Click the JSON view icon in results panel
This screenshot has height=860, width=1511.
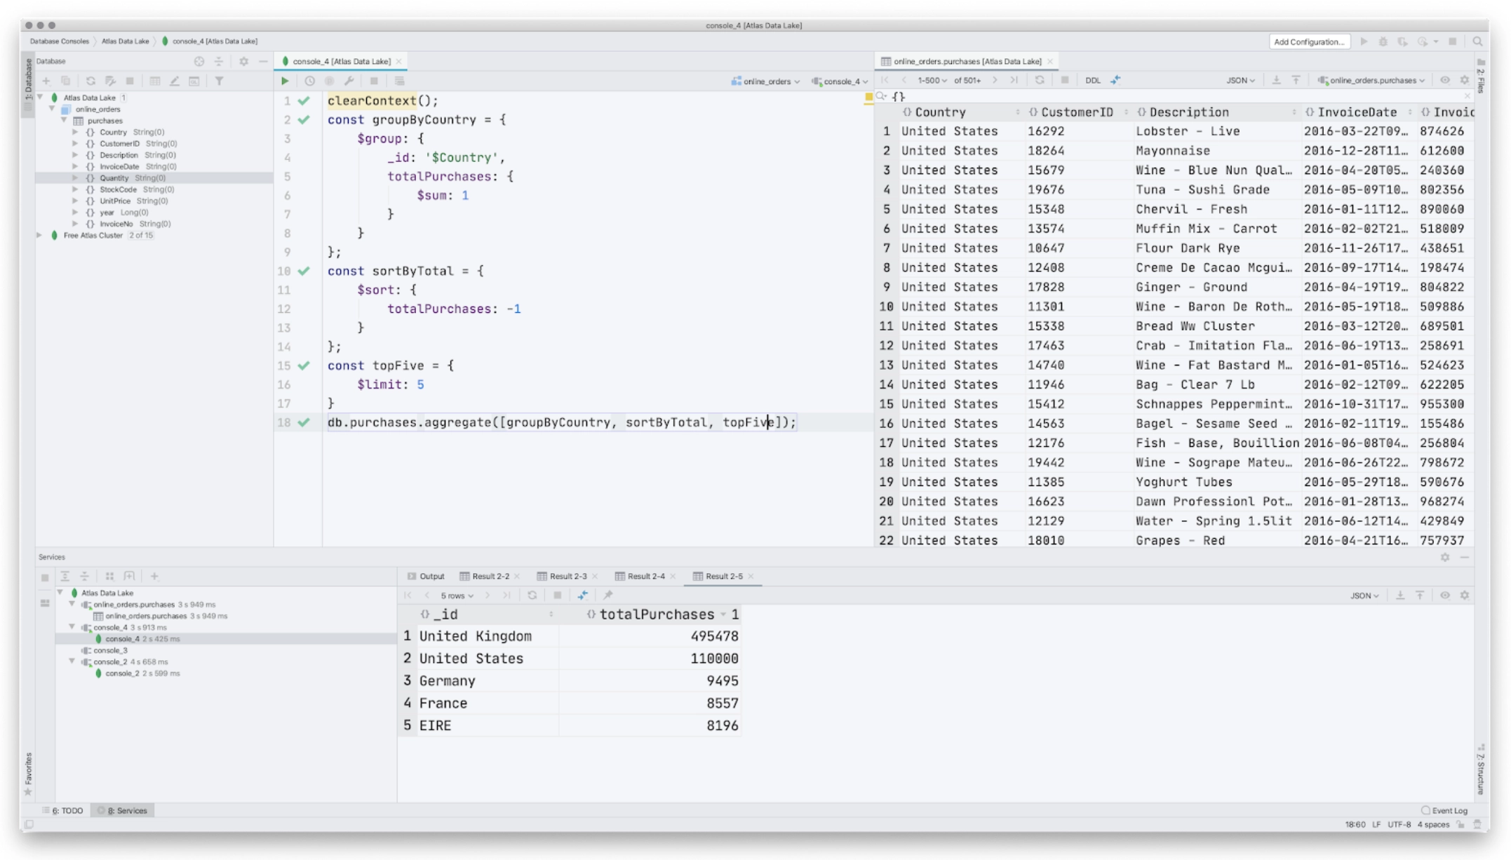pyautogui.click(x=1364, y=596)
